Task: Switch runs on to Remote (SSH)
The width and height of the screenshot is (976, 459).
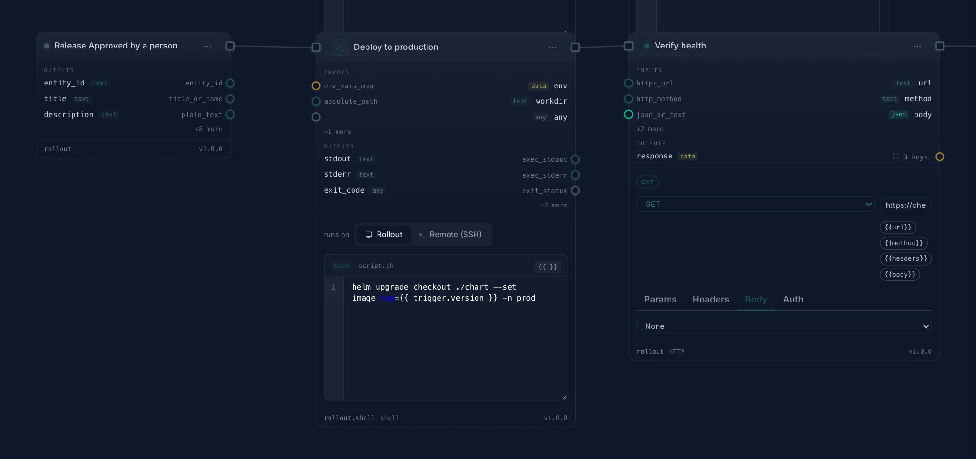Action: coord(450,234)
